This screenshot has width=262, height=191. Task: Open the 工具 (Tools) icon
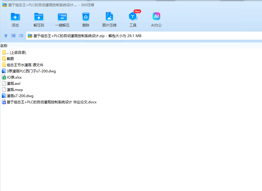pos(133,16)
